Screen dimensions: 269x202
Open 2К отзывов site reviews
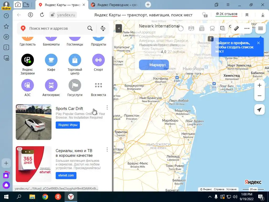[226, 14]
